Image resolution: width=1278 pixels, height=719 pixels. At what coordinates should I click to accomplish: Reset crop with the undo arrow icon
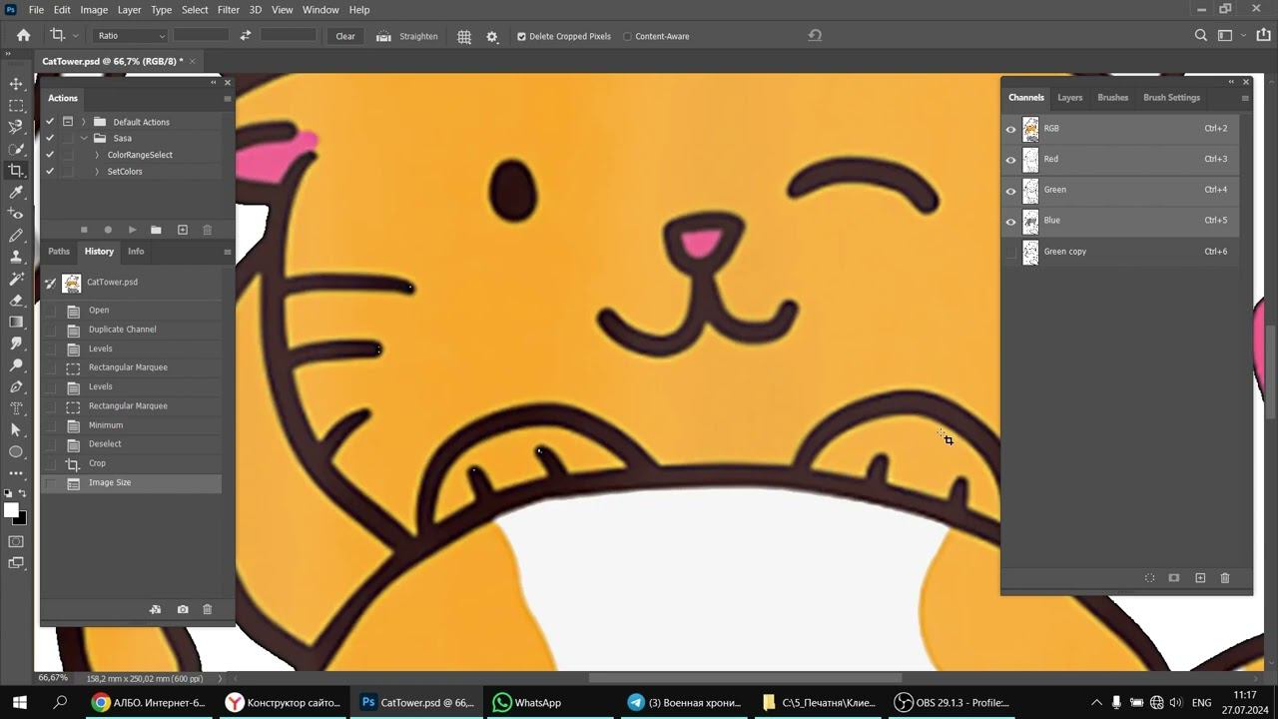tap(815, 35)
